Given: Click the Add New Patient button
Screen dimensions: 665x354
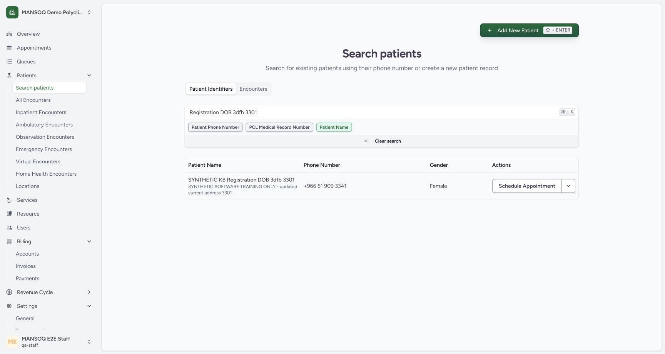Looking at the screenshot, I should point(529,30).
